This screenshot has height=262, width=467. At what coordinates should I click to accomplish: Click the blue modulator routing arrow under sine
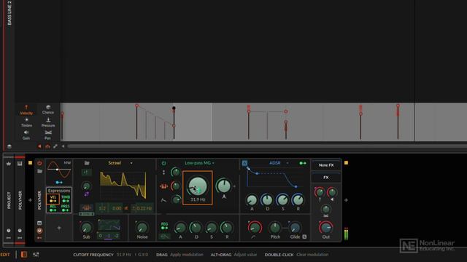59,182
